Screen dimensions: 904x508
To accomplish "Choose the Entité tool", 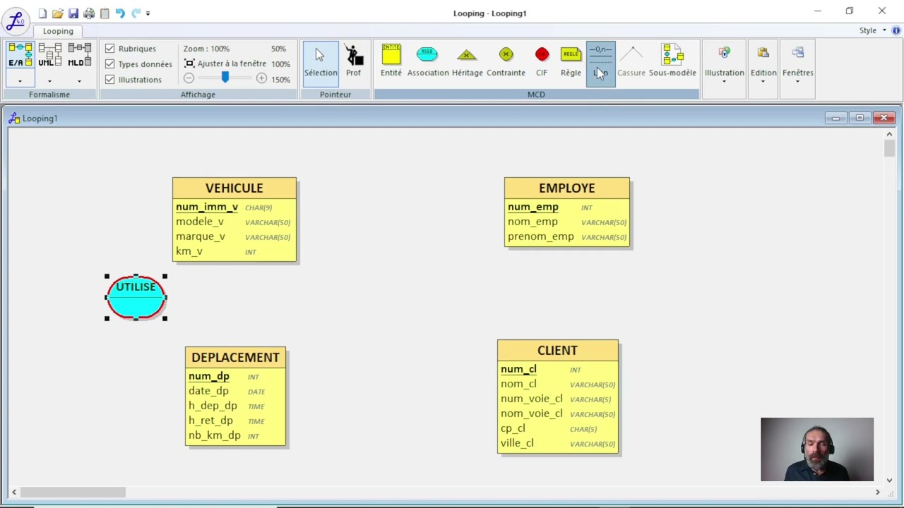I will (391, 62).
